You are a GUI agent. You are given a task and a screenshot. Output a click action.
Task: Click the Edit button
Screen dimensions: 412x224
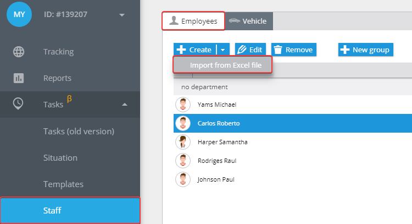250,50
